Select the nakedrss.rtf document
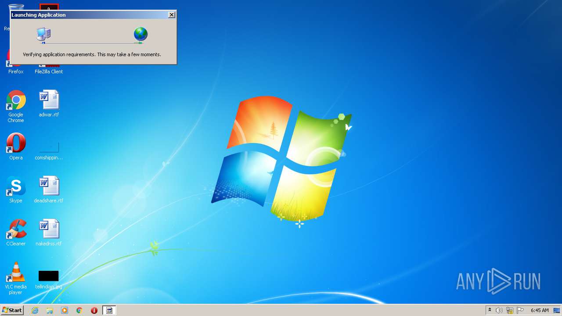The width and height of the screenshot is (562, 316). [49, 233]
